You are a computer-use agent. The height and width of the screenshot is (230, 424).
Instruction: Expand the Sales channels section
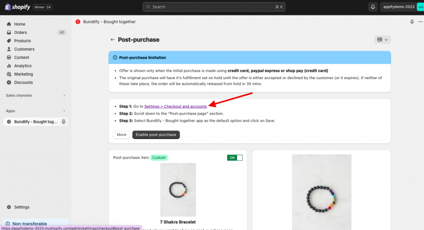pos(36,95)
